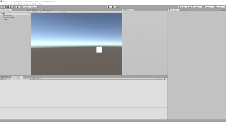Toggle the Inspector panel lock
Viewport: 226px width, 122px height.
pos(223,10)
